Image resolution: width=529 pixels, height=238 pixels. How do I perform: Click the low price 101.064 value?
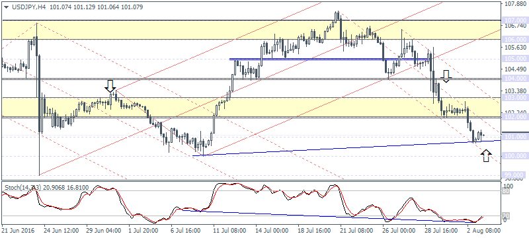tap(108, 7)
